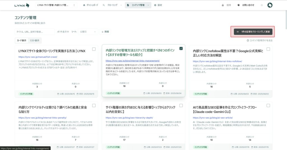Click the LYNX logo in the header
Image resolution: width=287 pixels, height=150 pixels.
22,5
